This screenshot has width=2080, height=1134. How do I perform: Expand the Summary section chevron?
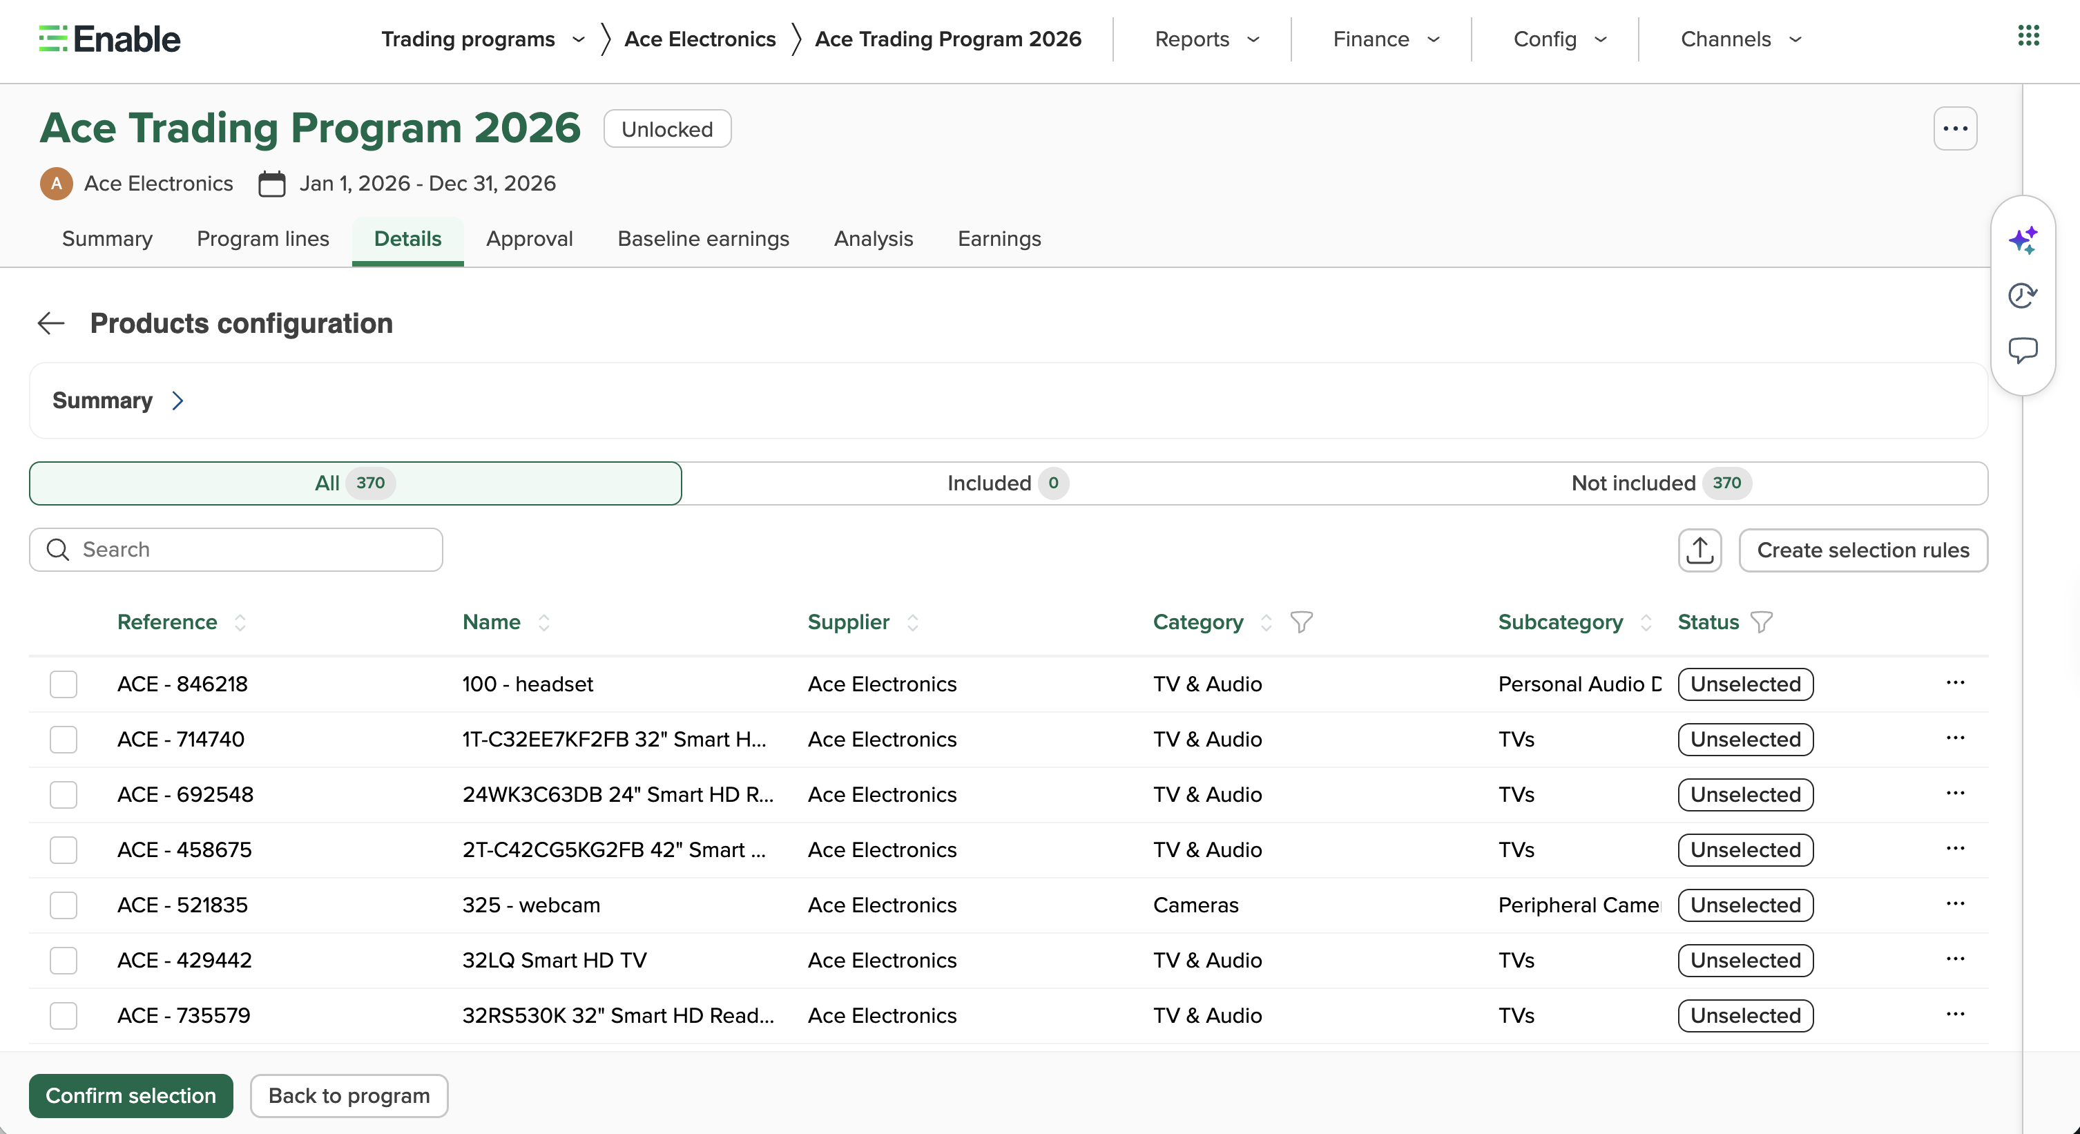(177, 401)
